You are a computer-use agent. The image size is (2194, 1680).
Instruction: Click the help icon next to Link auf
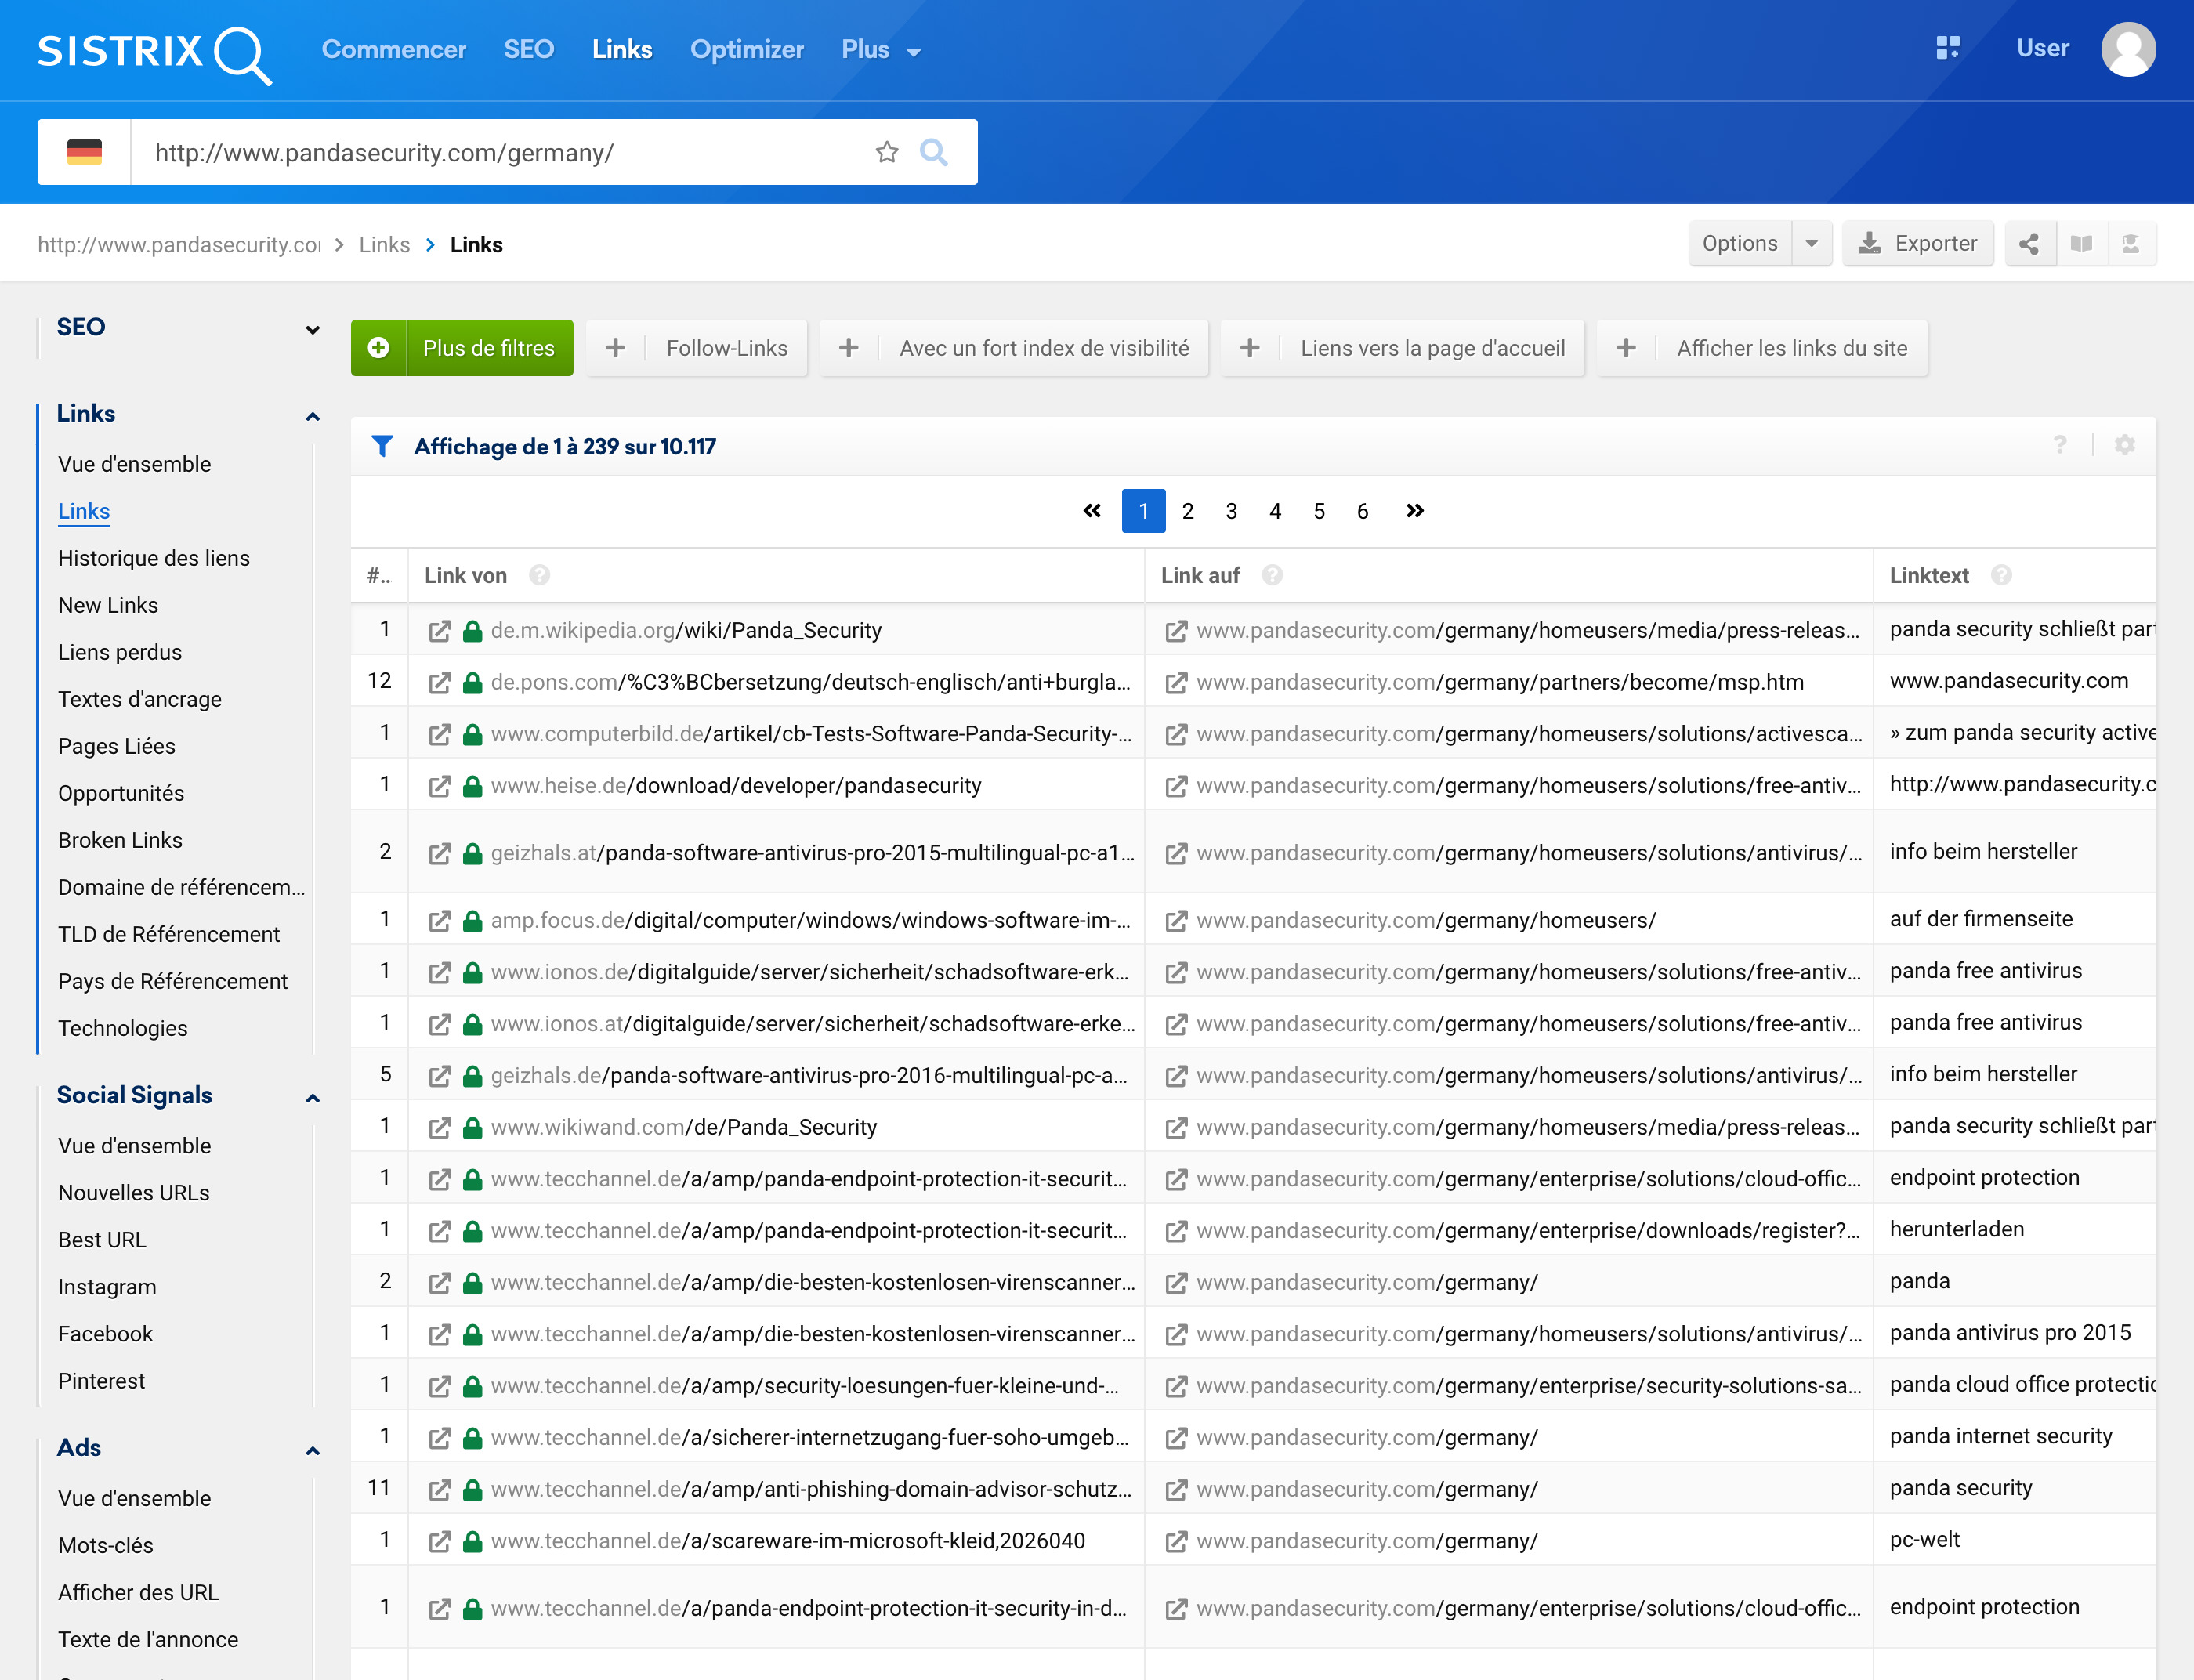(1272, 575)
